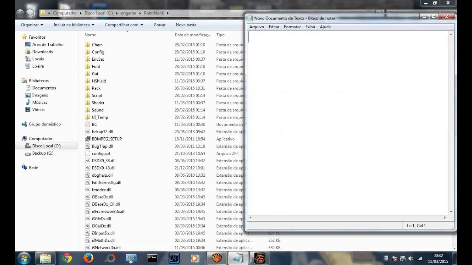Click Notepad horizontal scrollbar right arrow
472x265 pixels.
(445, 218)
